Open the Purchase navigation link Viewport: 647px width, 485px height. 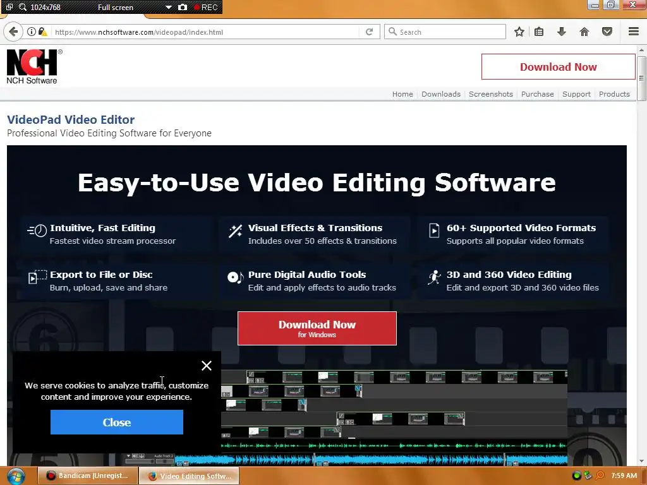537,94
